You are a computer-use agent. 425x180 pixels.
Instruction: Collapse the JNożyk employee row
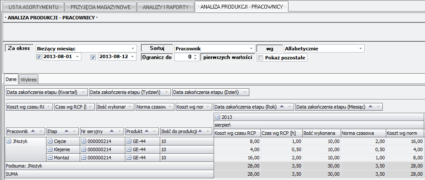tap(8, 141)
